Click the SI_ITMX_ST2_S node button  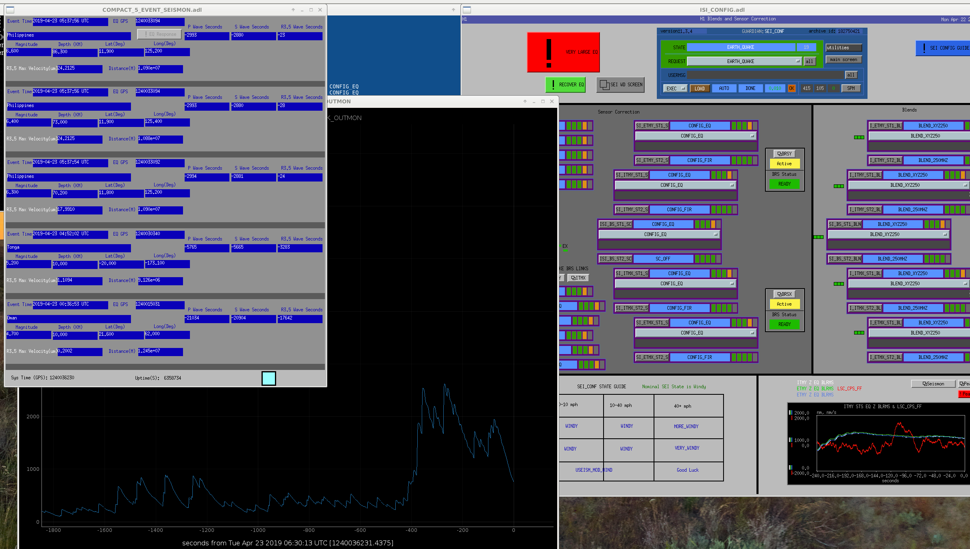click(632, 308)
